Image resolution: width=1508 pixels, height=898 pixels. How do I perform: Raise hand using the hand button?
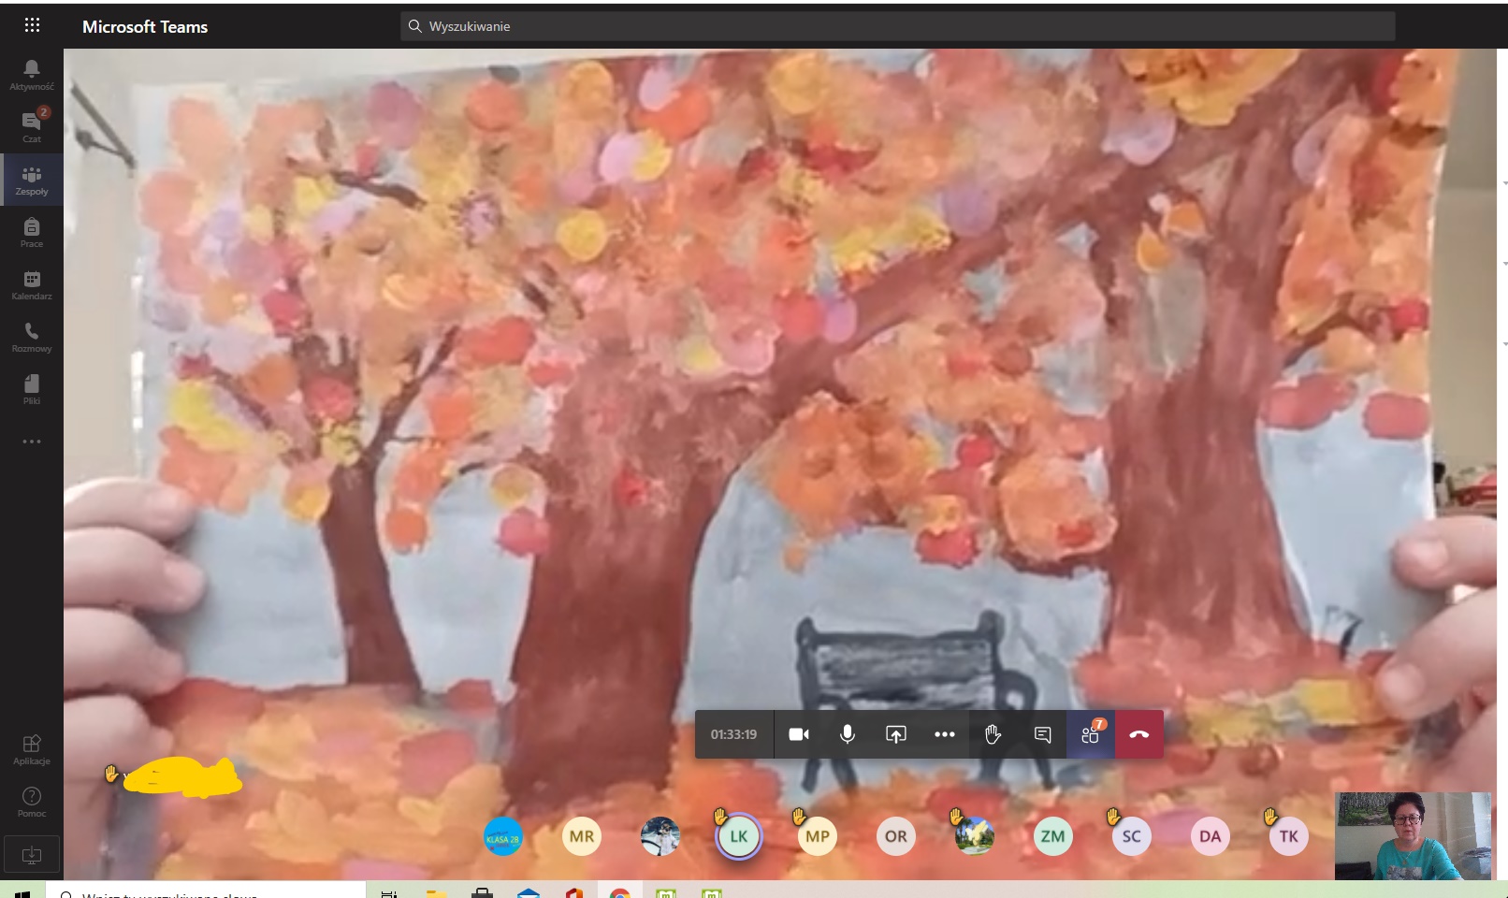[x=993, y=734]
